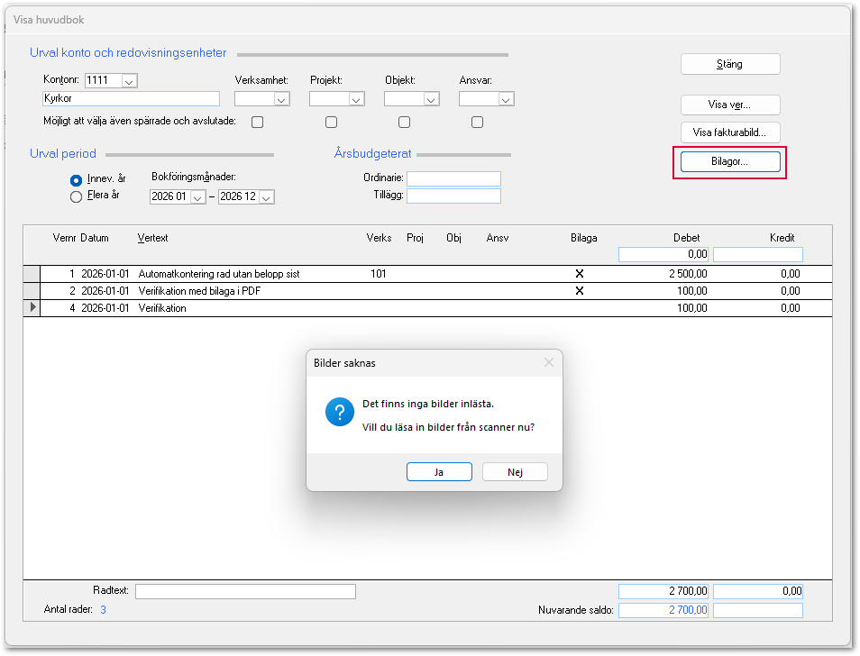Enable the spärrade checkbox under Ansvar
The height and width of the screenshot is (656, 860).
pyautogui.click(x=477, y=122)
